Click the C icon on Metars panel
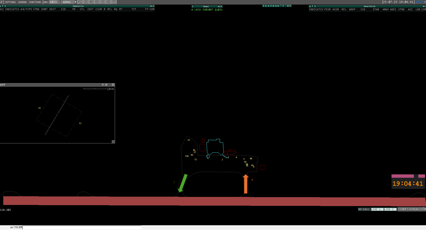 pyautogui.click(x=193, y=6)
